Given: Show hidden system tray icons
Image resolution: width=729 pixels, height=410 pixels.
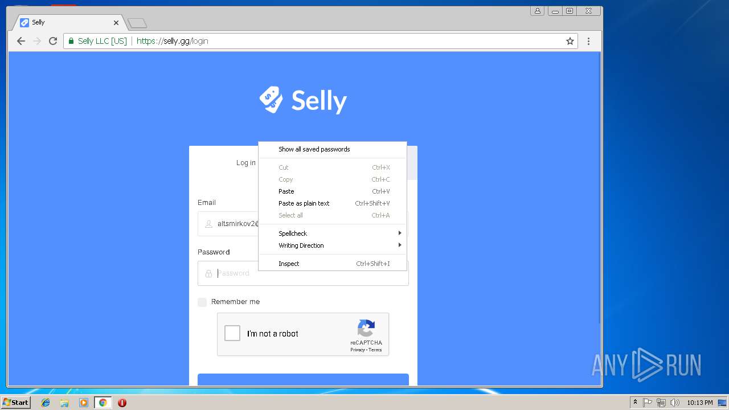Looking at the screenshot, I should [635, 403].
